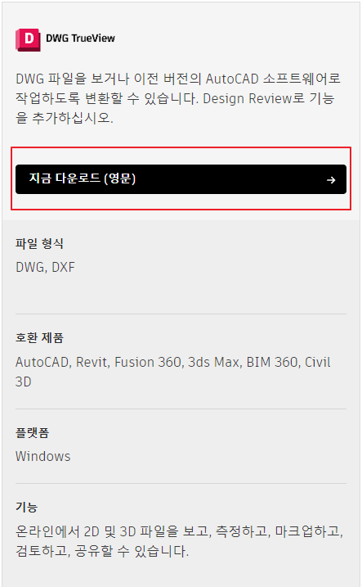
Task: Select the DWG TrueView title text
Action: 80,38
